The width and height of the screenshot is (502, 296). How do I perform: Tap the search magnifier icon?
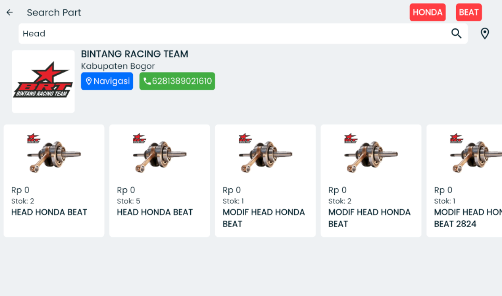click(457, 33)
